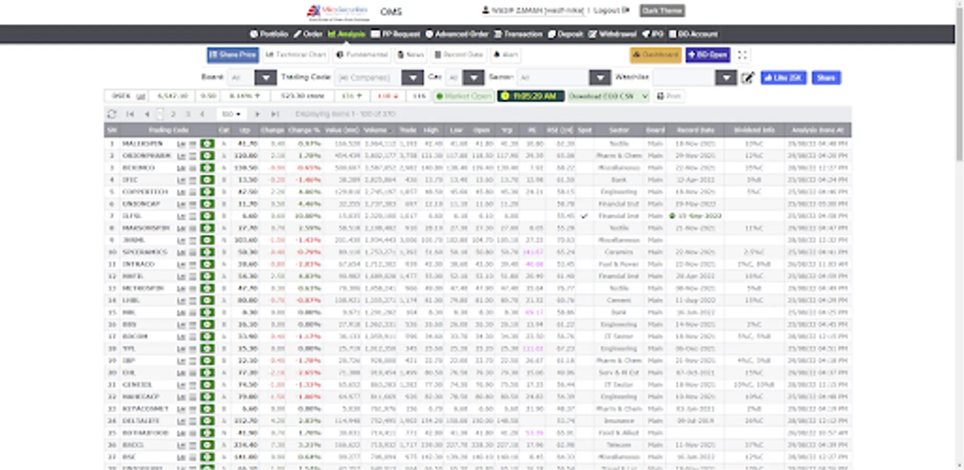Expand the Trading Code dropdown arrow
Image resolution: width=964 pixels, height=470 pixels.
tap(413, 78)
